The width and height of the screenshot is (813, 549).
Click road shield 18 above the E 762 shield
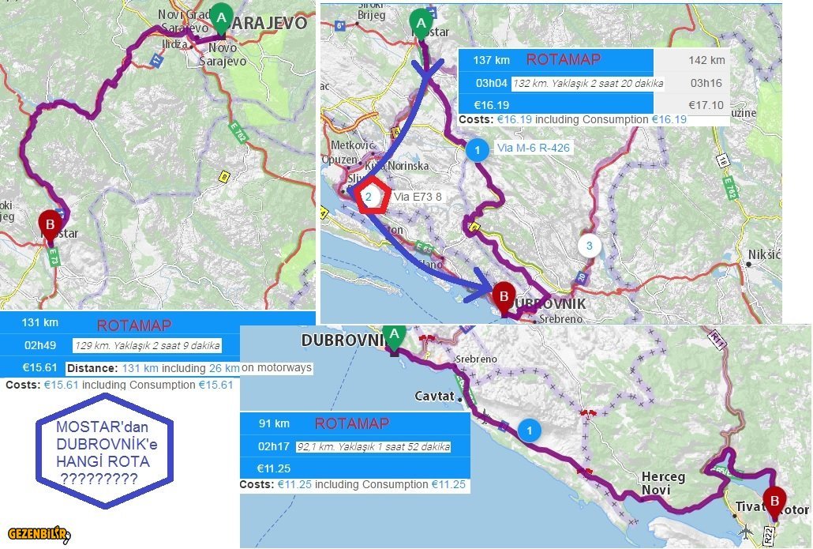point(722,160)
